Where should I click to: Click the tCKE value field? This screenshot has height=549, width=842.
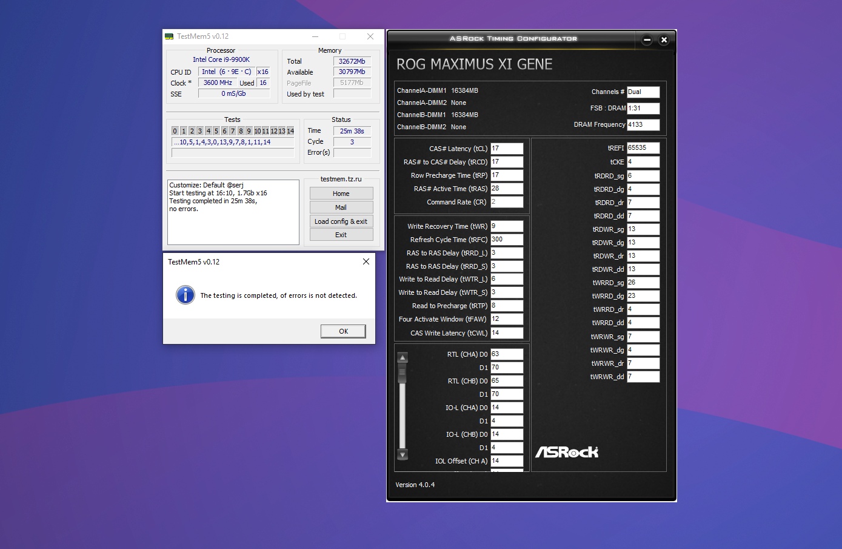coord(643,162)
